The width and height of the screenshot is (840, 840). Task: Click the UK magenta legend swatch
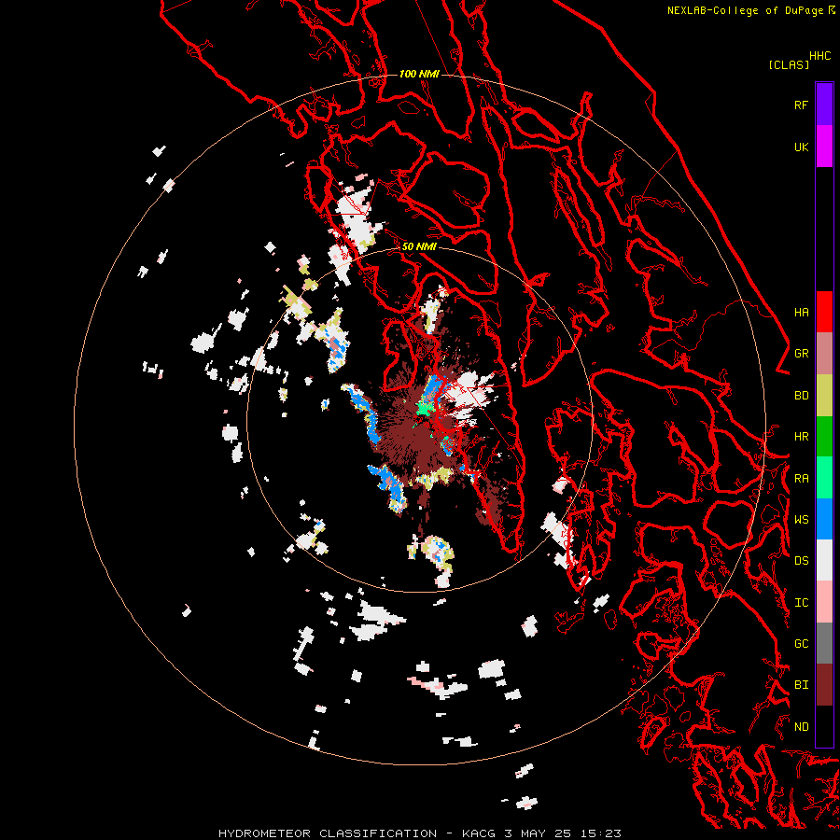pos(824,147)
